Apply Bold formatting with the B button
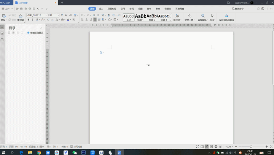Screen dimensions: 274x155 point(28,19)
